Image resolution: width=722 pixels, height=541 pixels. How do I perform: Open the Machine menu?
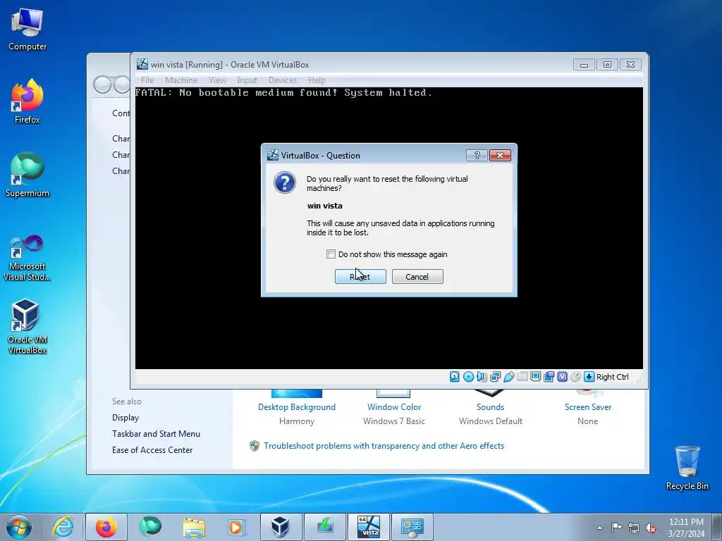[x=181, y=80]
